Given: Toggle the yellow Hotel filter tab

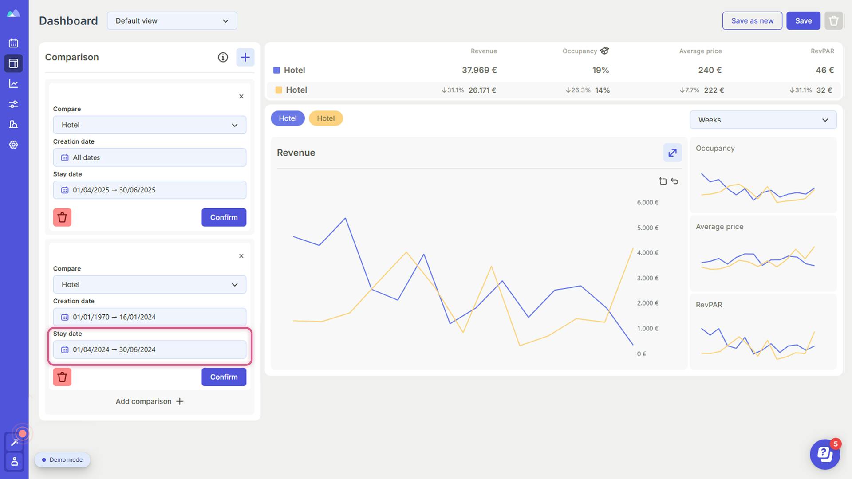Looking at the screenshot, I should tap(326, 118).
